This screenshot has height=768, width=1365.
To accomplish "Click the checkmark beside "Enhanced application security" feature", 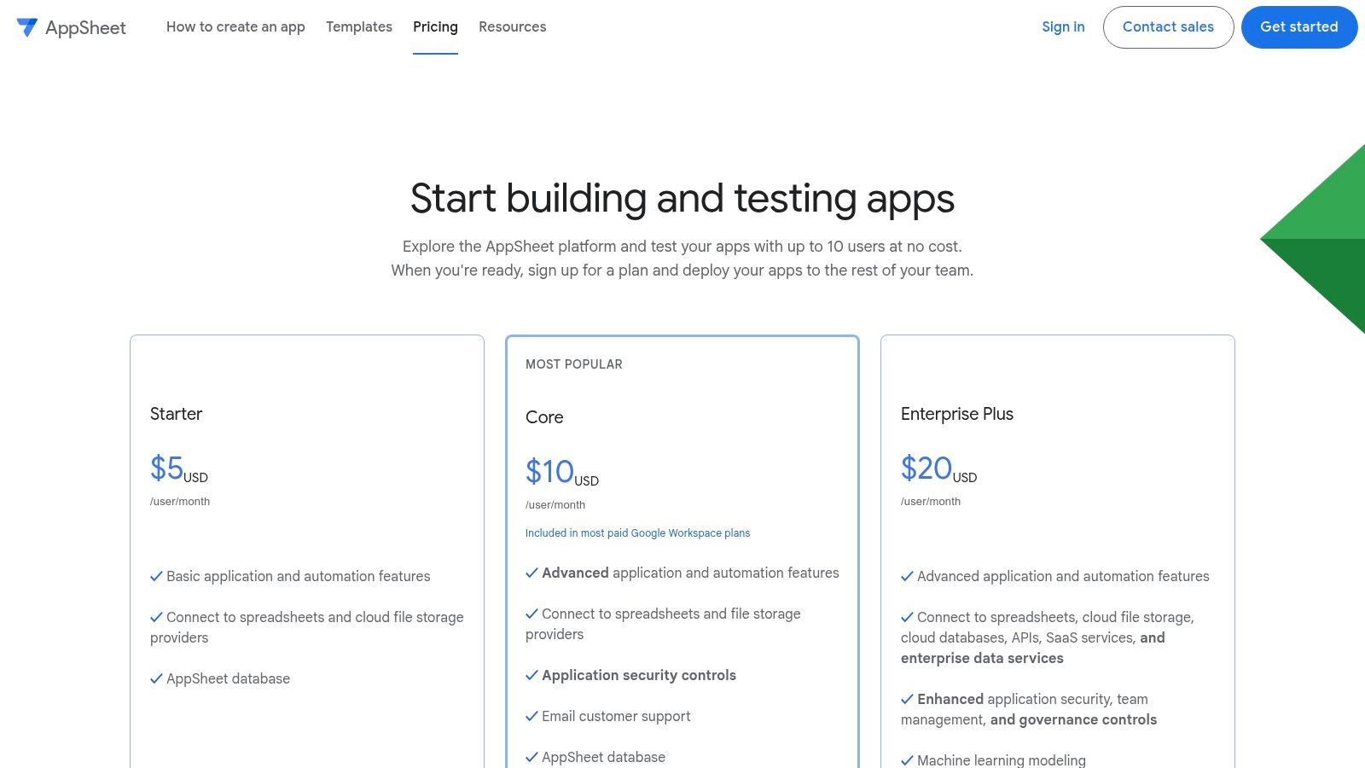I will point(906,699).
